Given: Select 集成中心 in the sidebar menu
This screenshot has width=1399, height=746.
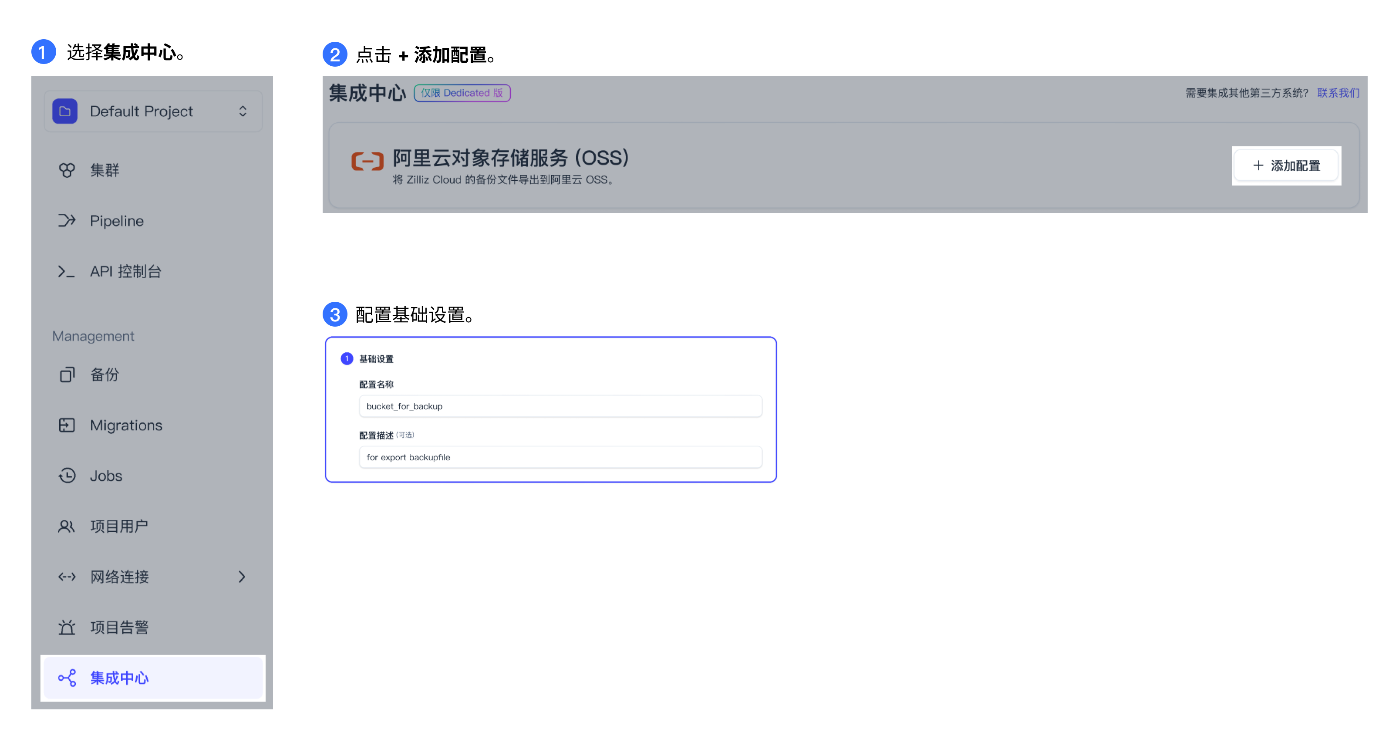Looking at the screenshot, I should (119, 678).
